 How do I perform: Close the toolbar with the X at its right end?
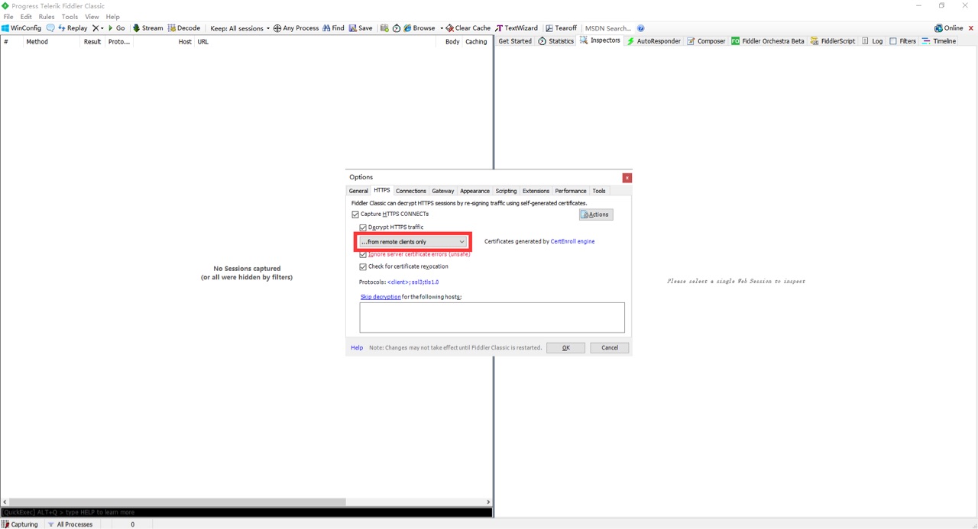(x=972, y=28)
